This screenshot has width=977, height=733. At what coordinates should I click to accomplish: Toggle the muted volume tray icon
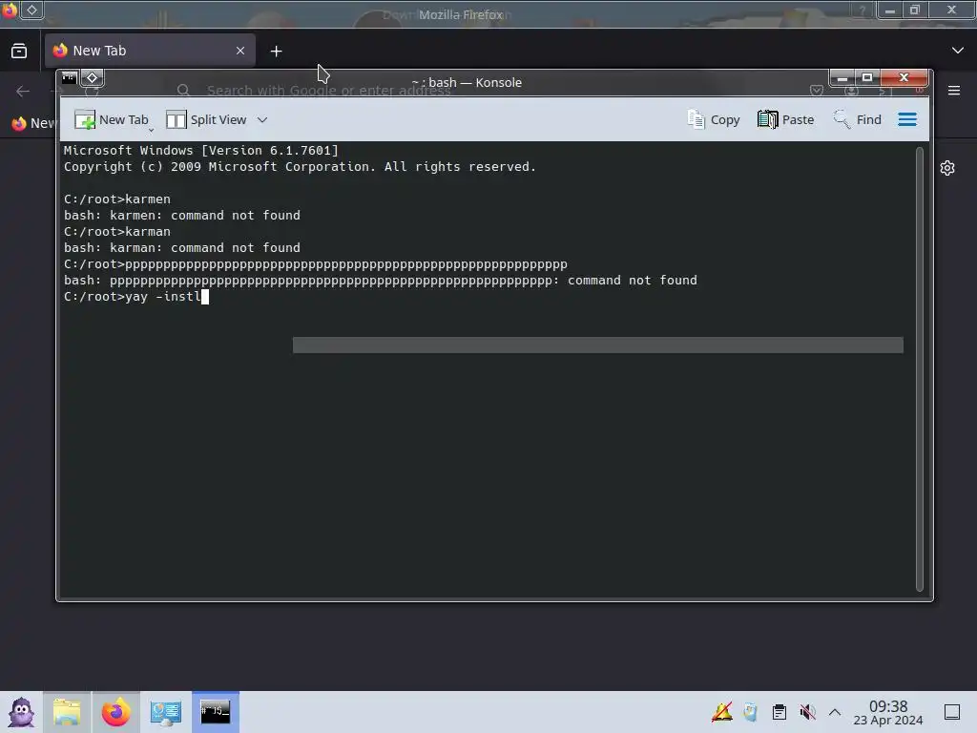pos(807,712)
